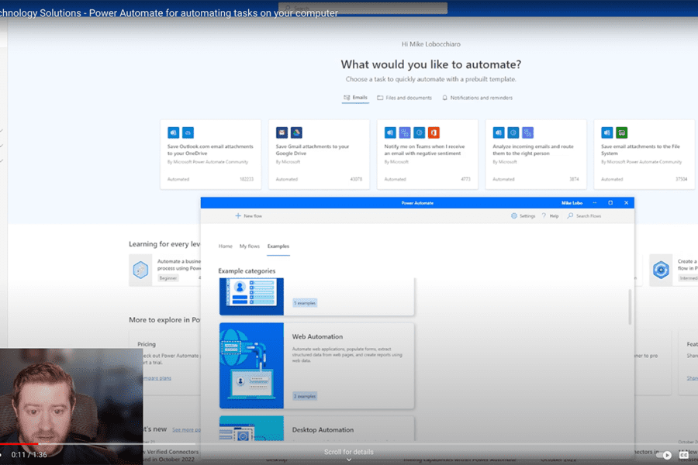Open Settings via its gear icon

click(x=513, y=215)
